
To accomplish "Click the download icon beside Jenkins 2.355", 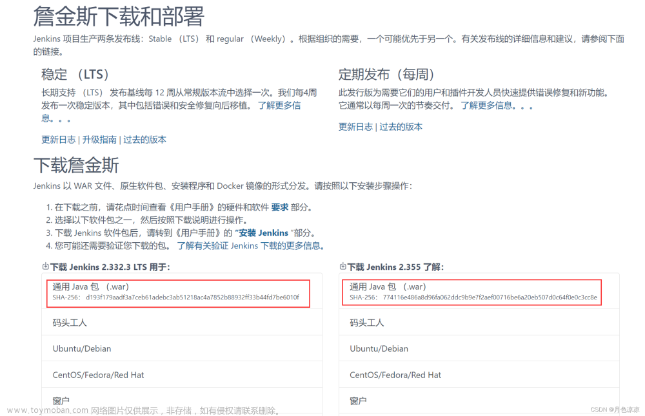I will 342,267.
